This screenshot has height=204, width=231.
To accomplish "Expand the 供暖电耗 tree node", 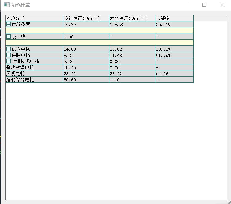I will [x=9, y=55].
